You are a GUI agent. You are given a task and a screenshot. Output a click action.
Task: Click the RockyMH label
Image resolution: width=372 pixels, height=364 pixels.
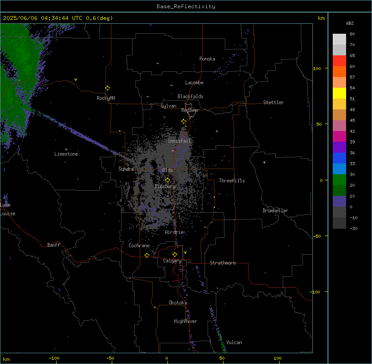[106, 98]
